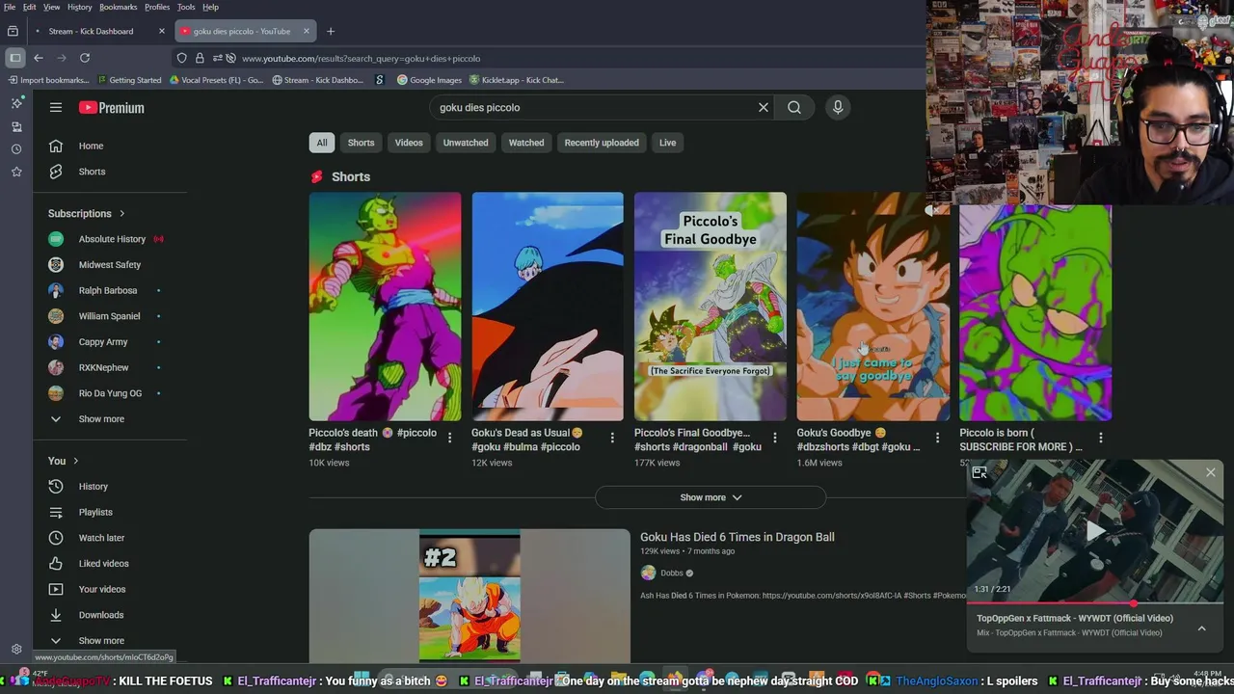Open the Google Images bookmark
The width and height of the screenshot is (1234, 694).
click(429, 80)
